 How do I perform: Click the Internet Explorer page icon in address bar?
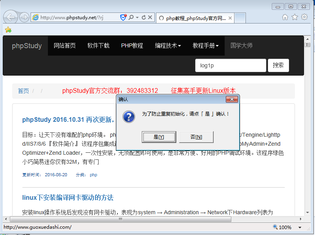click(x=36, y=18)
